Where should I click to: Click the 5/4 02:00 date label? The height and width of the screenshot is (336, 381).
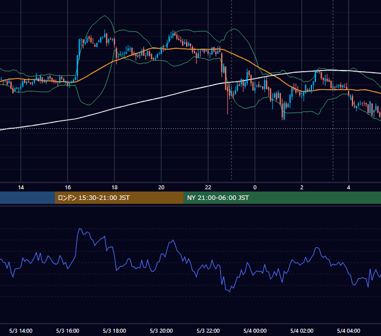point(302,330)
